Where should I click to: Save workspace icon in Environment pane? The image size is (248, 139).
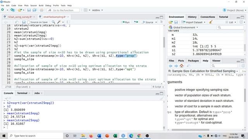click(x=176, y=22)
